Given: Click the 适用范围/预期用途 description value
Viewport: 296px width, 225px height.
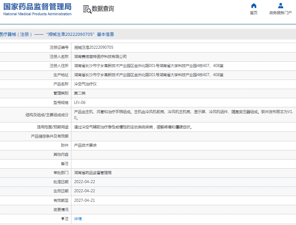Looking at the screenshot, I should click(133, 127).
